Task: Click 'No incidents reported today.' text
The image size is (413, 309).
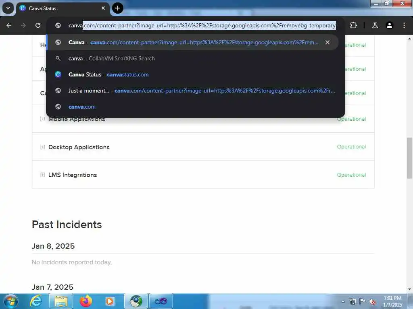Action: (72, 262)
